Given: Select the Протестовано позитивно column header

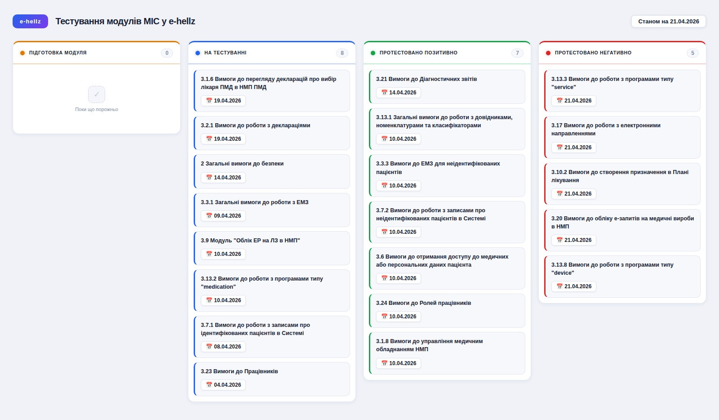Looking at the screenshot, I should click(x=418, y=53).
